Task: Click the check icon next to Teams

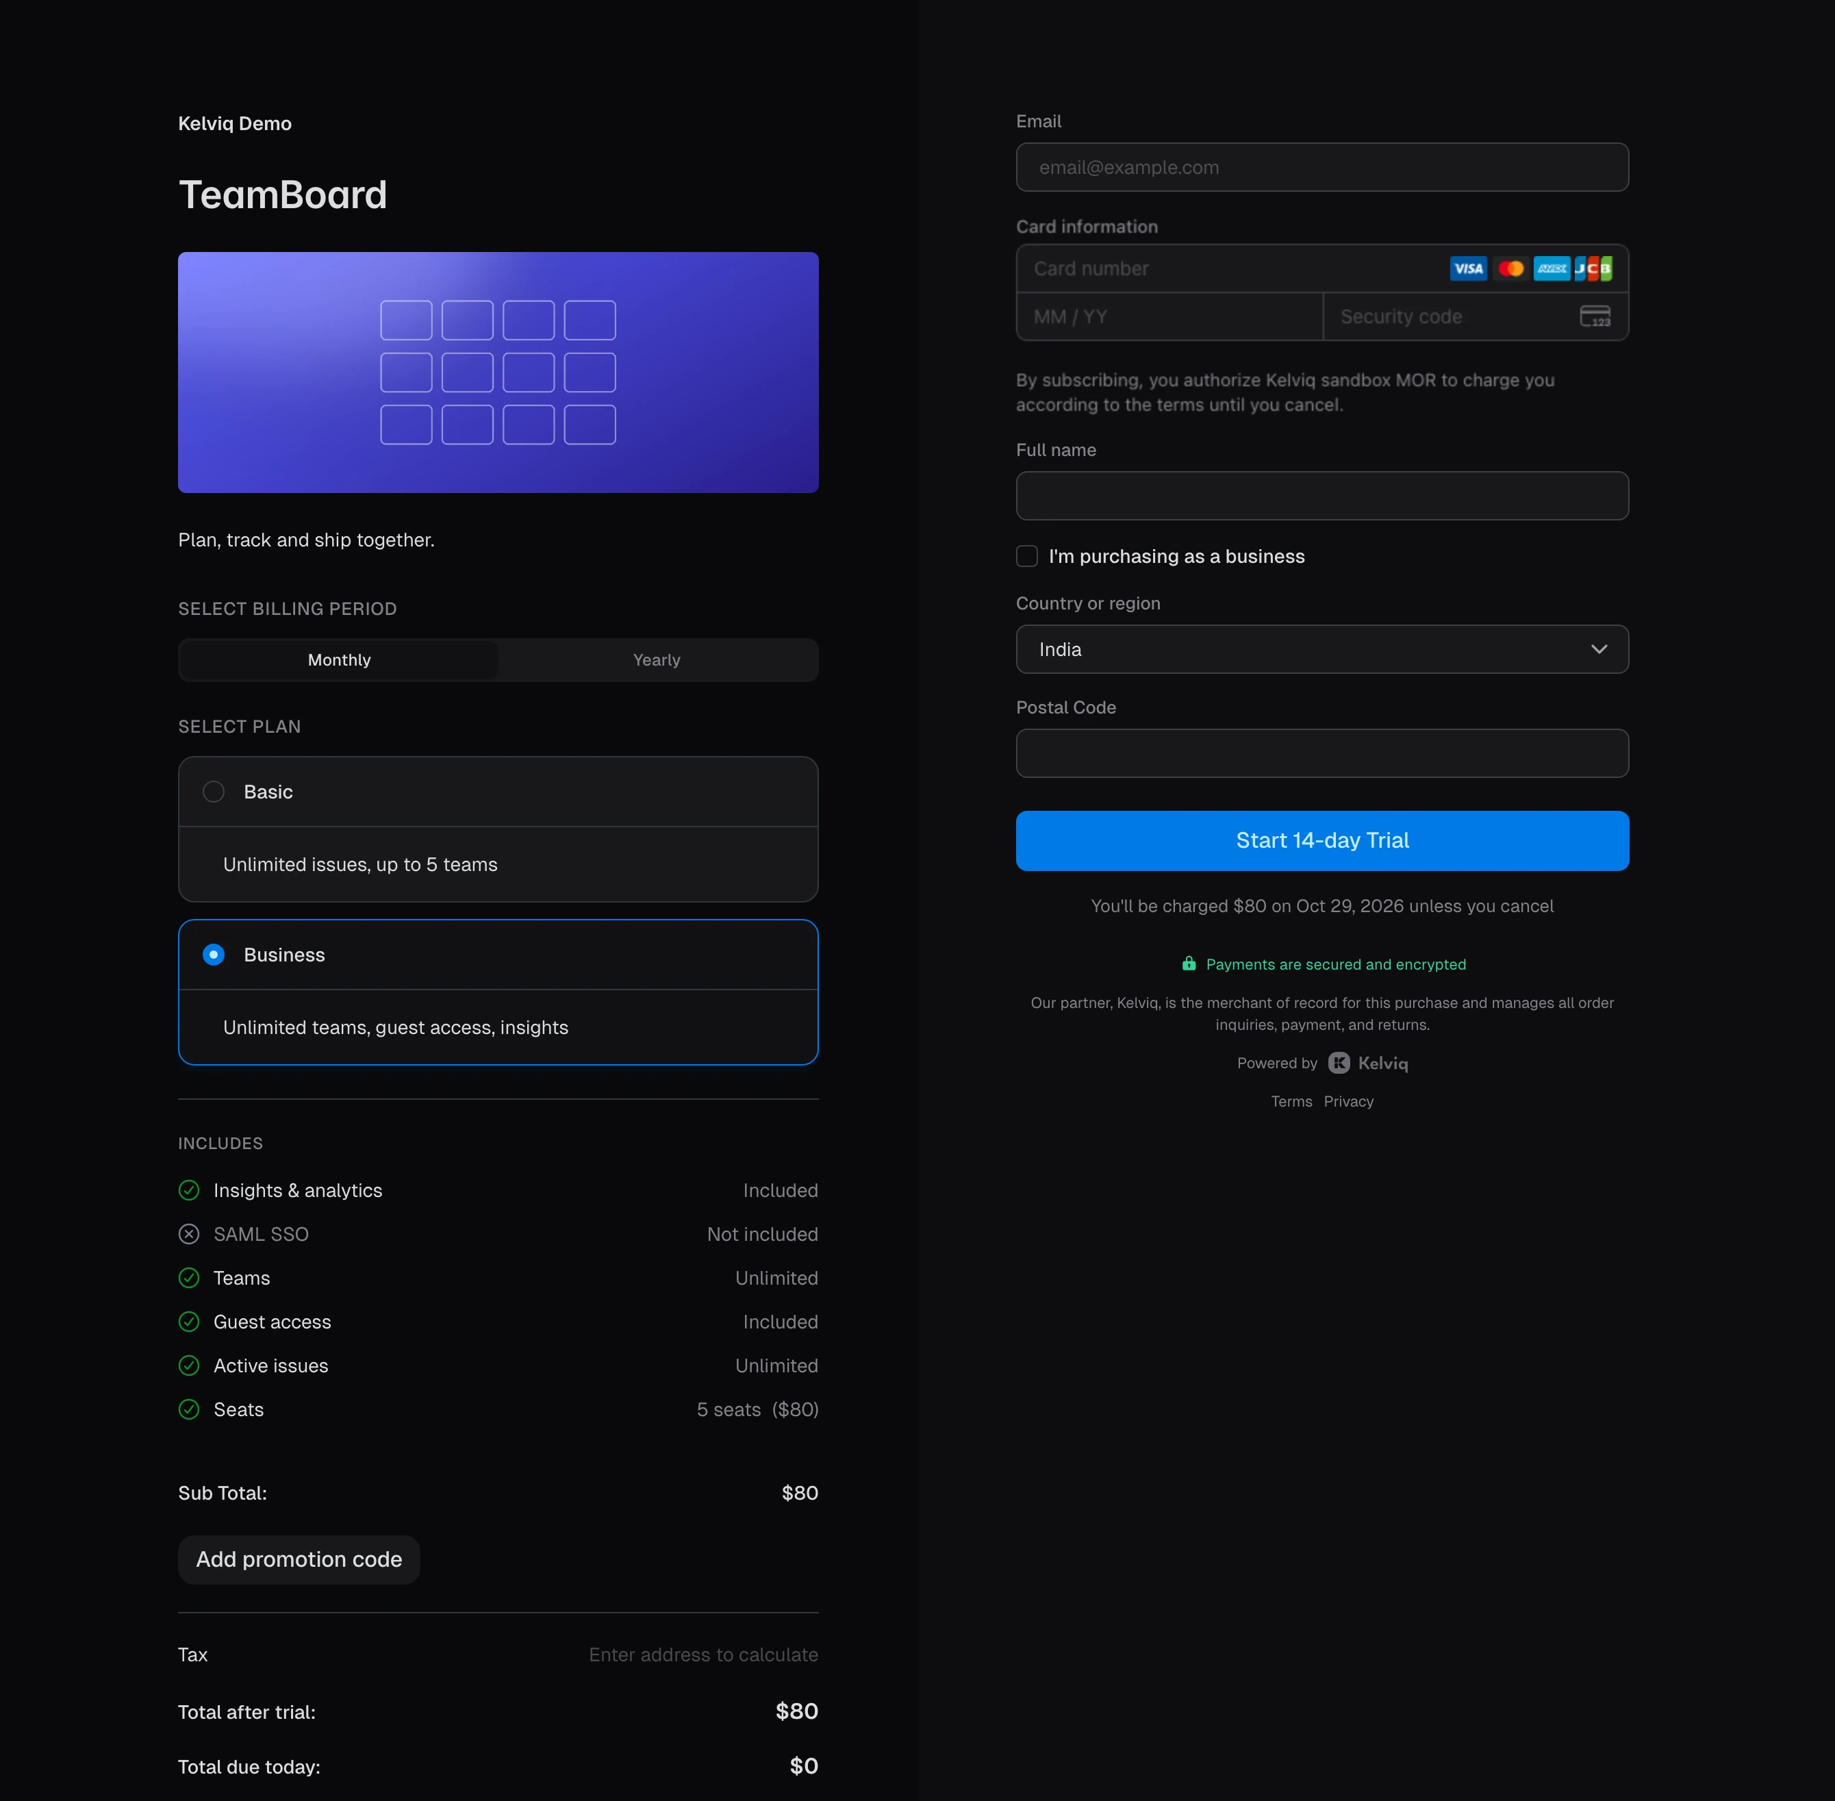Action: 189,1278
